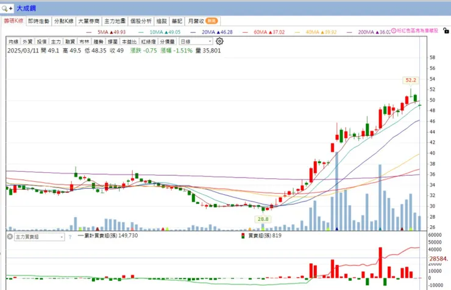Click the 5MA legend color line
The height and width of the screenshot is (290, 451).
click(x=89, y=32)
